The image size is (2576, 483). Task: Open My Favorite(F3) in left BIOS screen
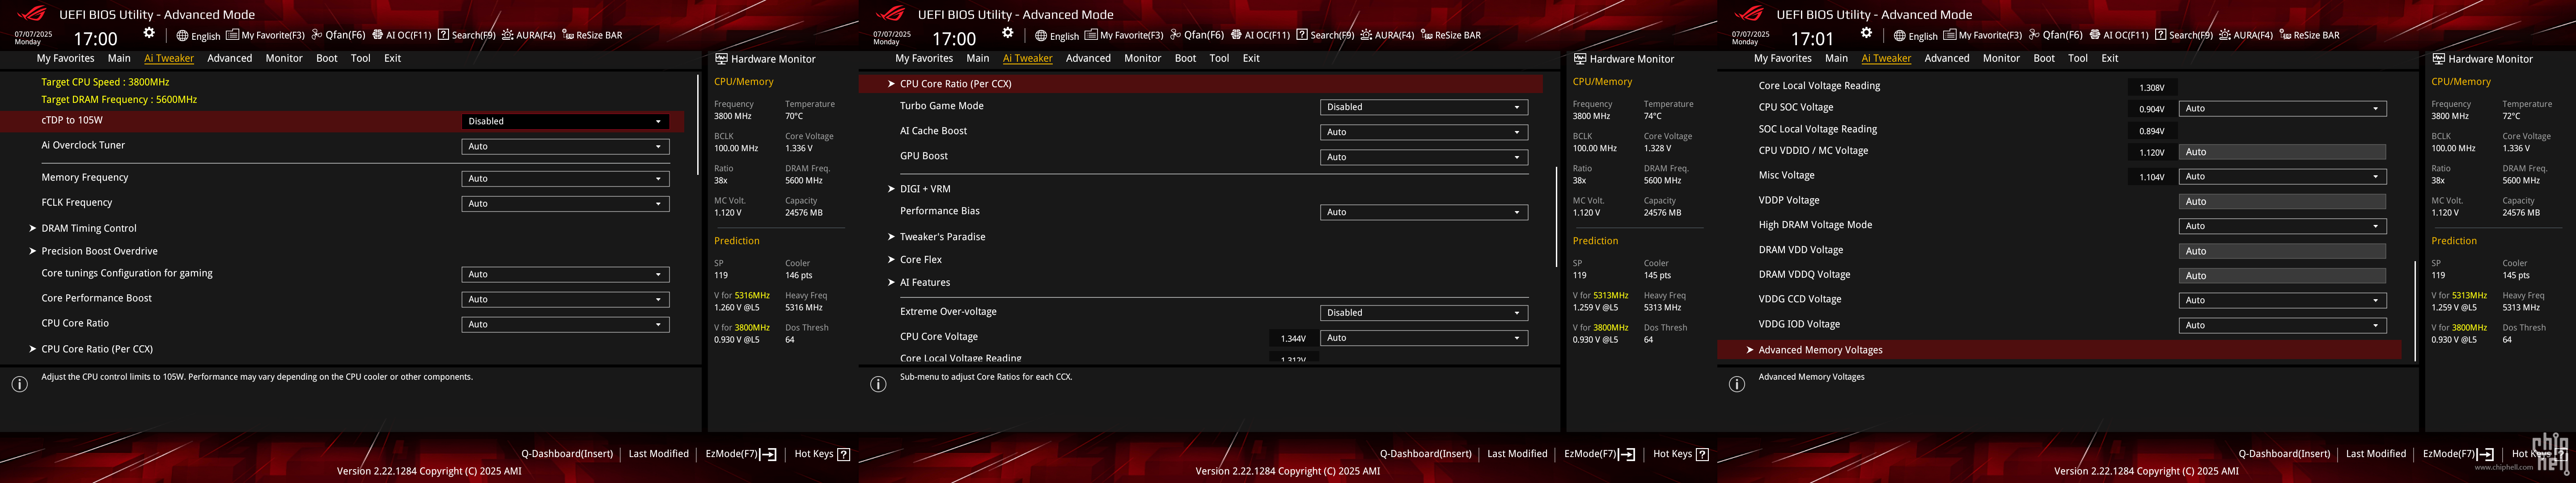[265, 35]
